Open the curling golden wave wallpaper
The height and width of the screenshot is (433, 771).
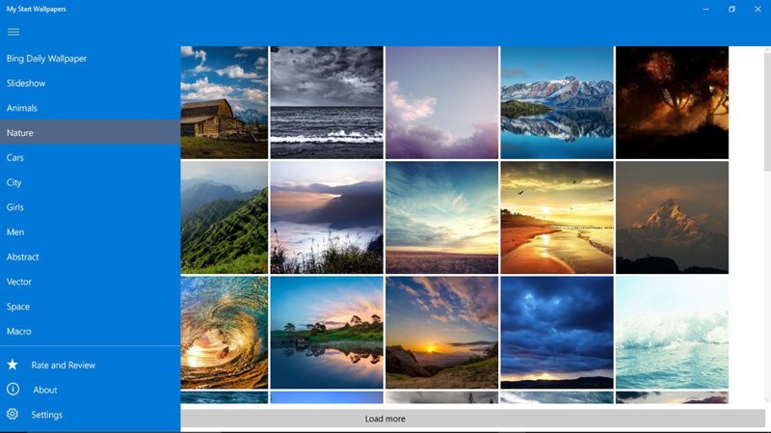tap(225, 333)
